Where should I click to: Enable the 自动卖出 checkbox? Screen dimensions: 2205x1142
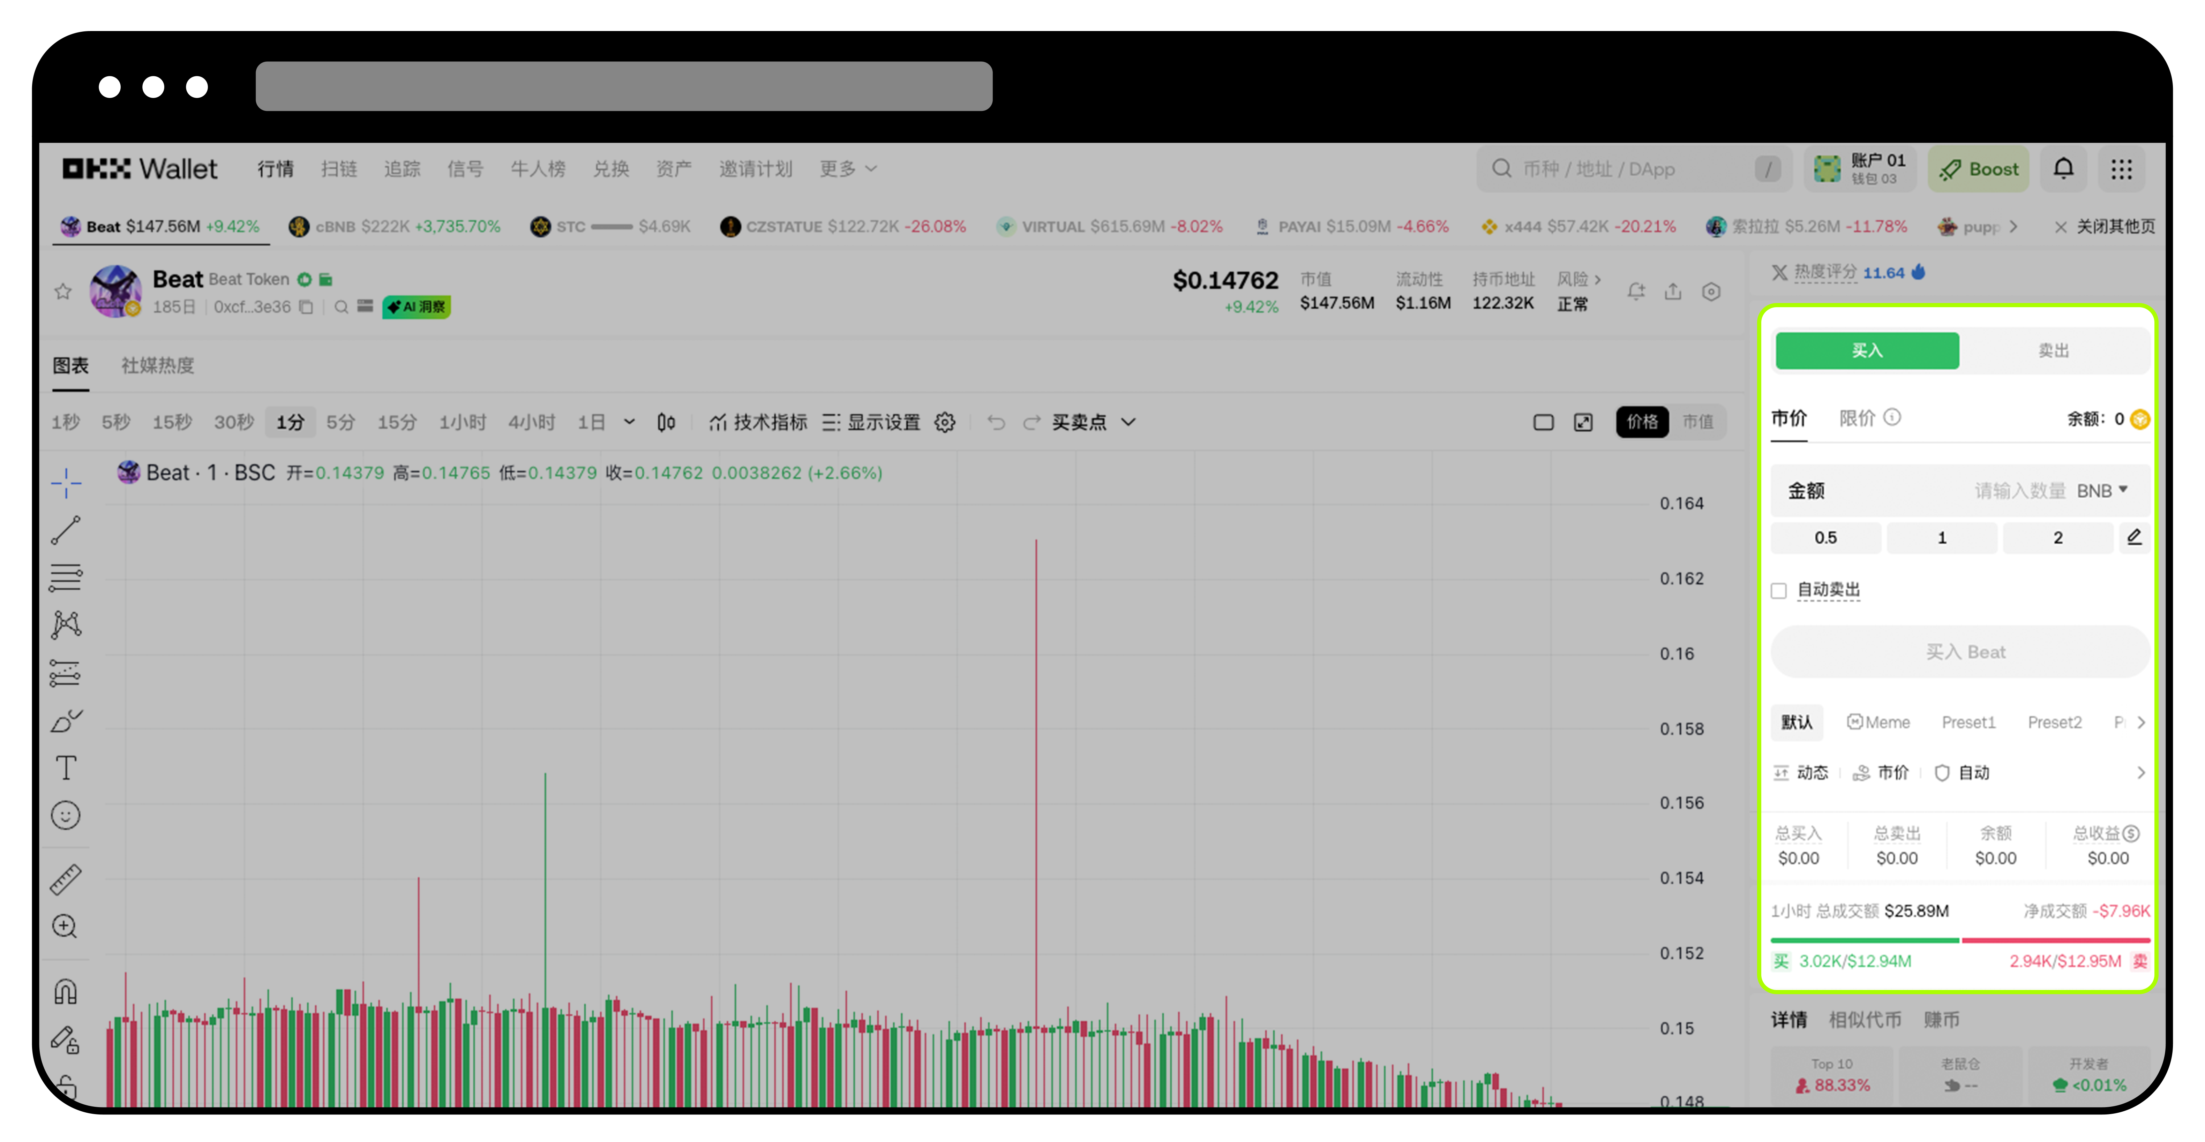point(1779,590)
